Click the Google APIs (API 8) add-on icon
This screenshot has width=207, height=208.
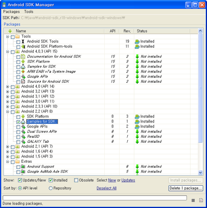click(23, 127)
